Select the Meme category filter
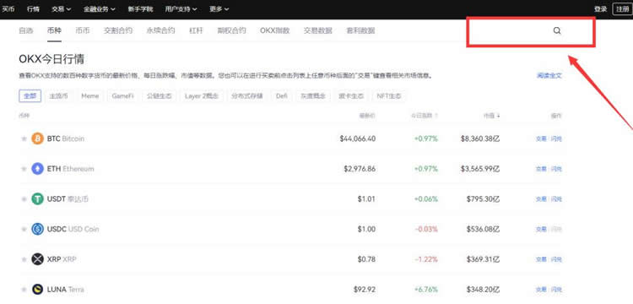 pos(90,96)
